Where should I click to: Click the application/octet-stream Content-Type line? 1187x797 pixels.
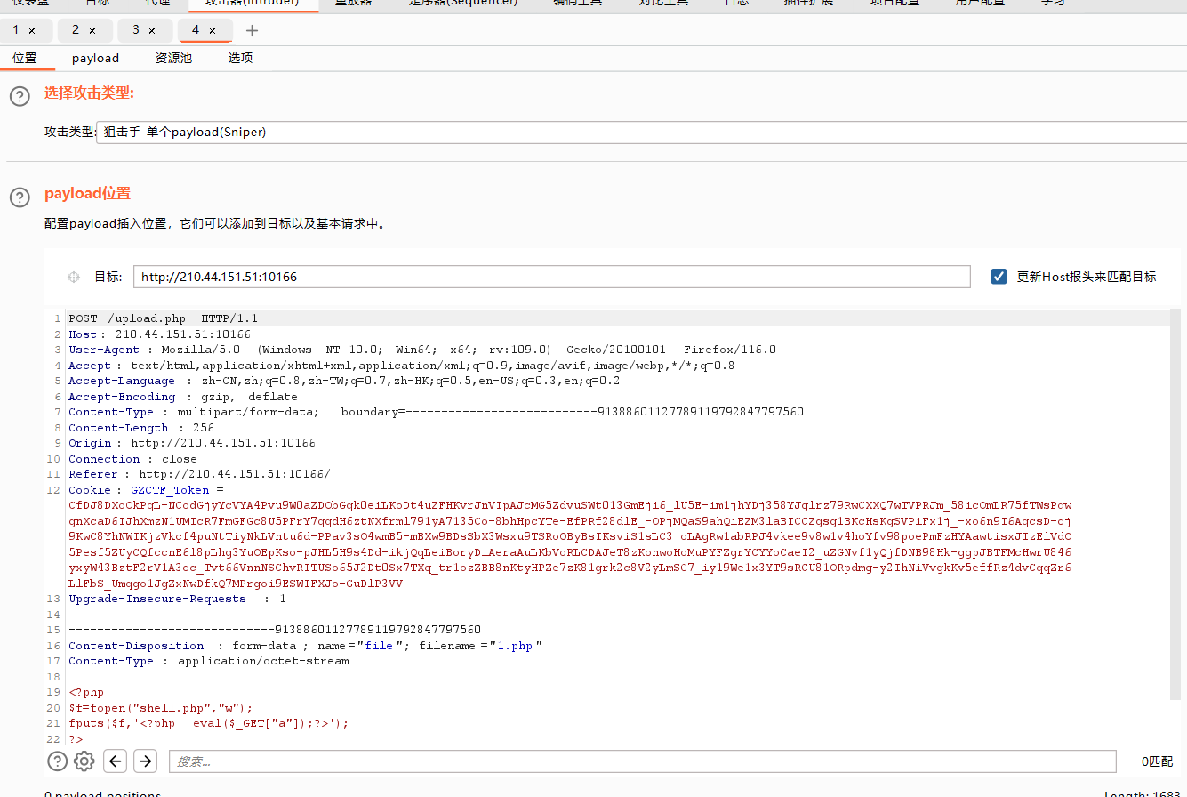[209, 661]
